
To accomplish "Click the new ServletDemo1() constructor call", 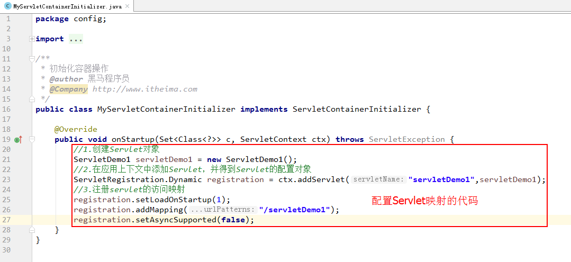I will pos(250,160).
